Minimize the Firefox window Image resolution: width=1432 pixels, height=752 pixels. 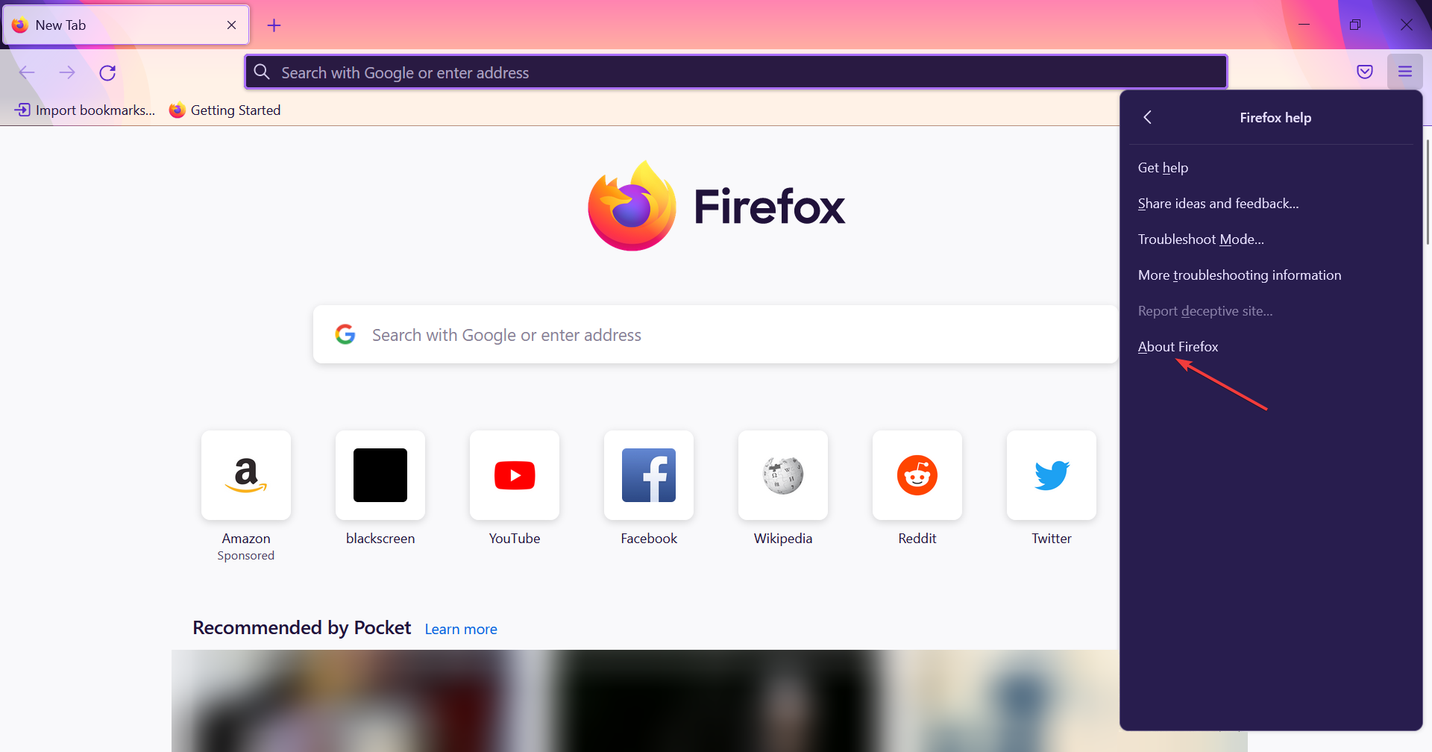pos(1304,25)
